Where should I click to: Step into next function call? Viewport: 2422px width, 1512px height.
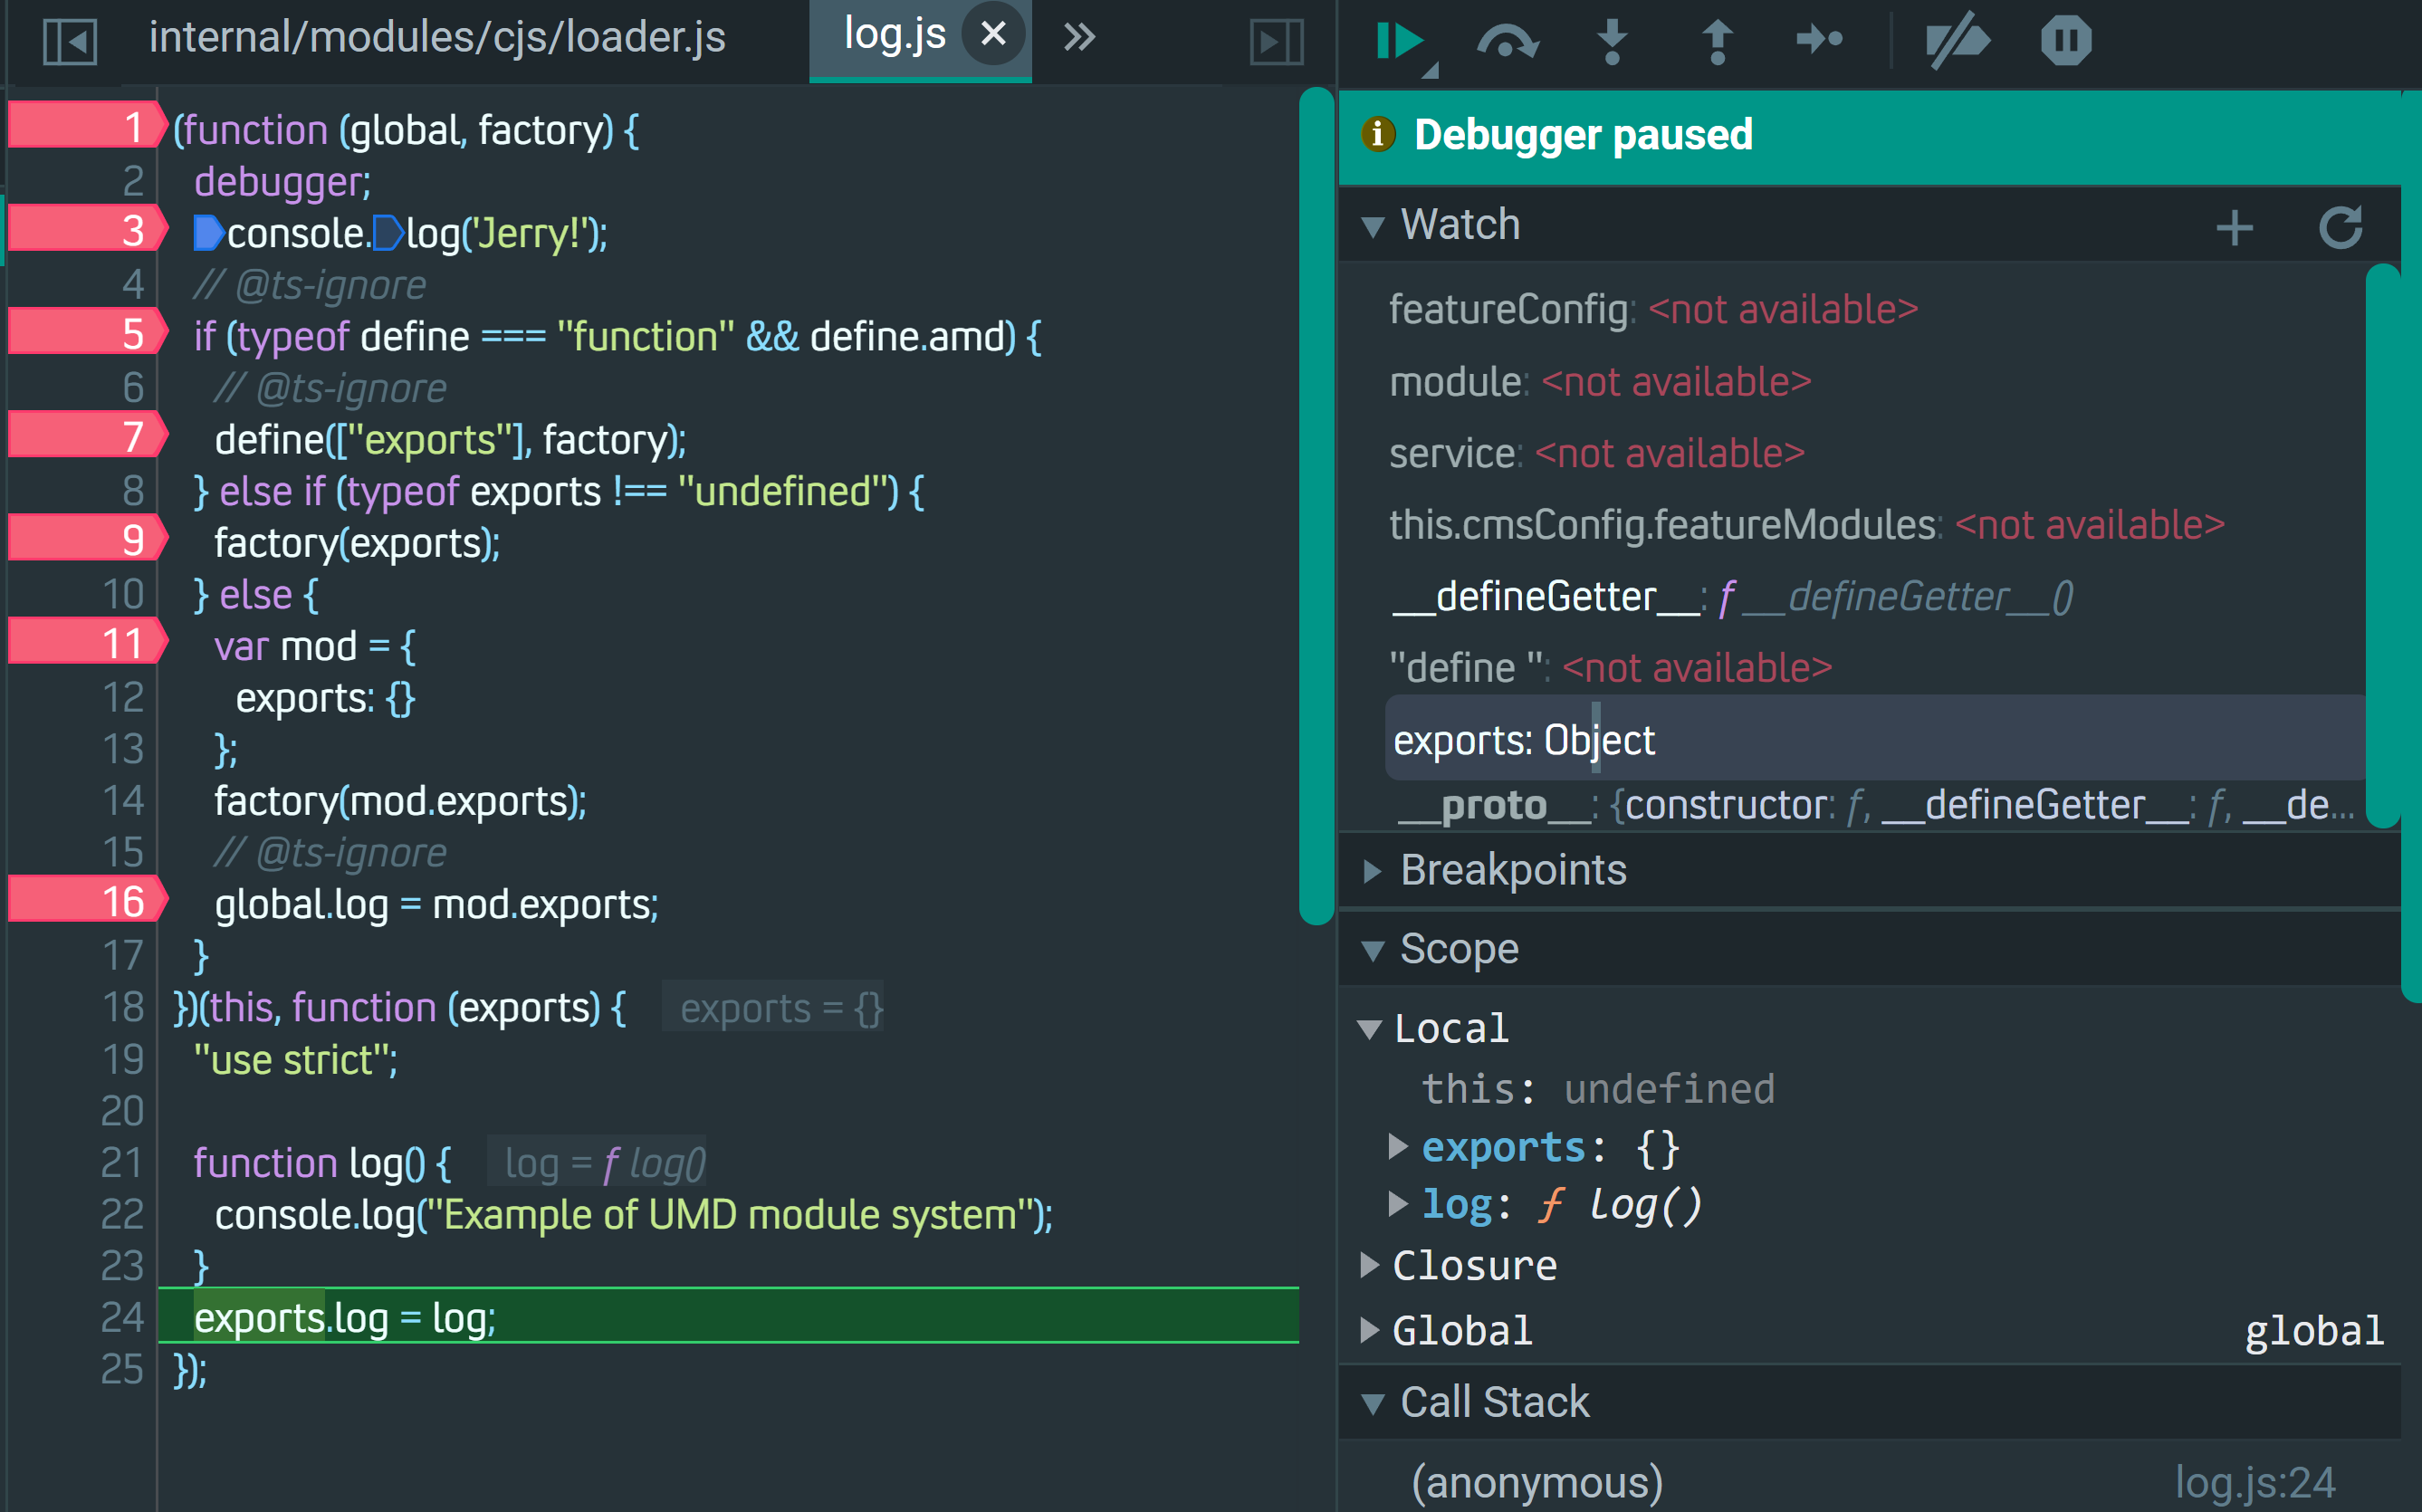tap(1612, 41)
